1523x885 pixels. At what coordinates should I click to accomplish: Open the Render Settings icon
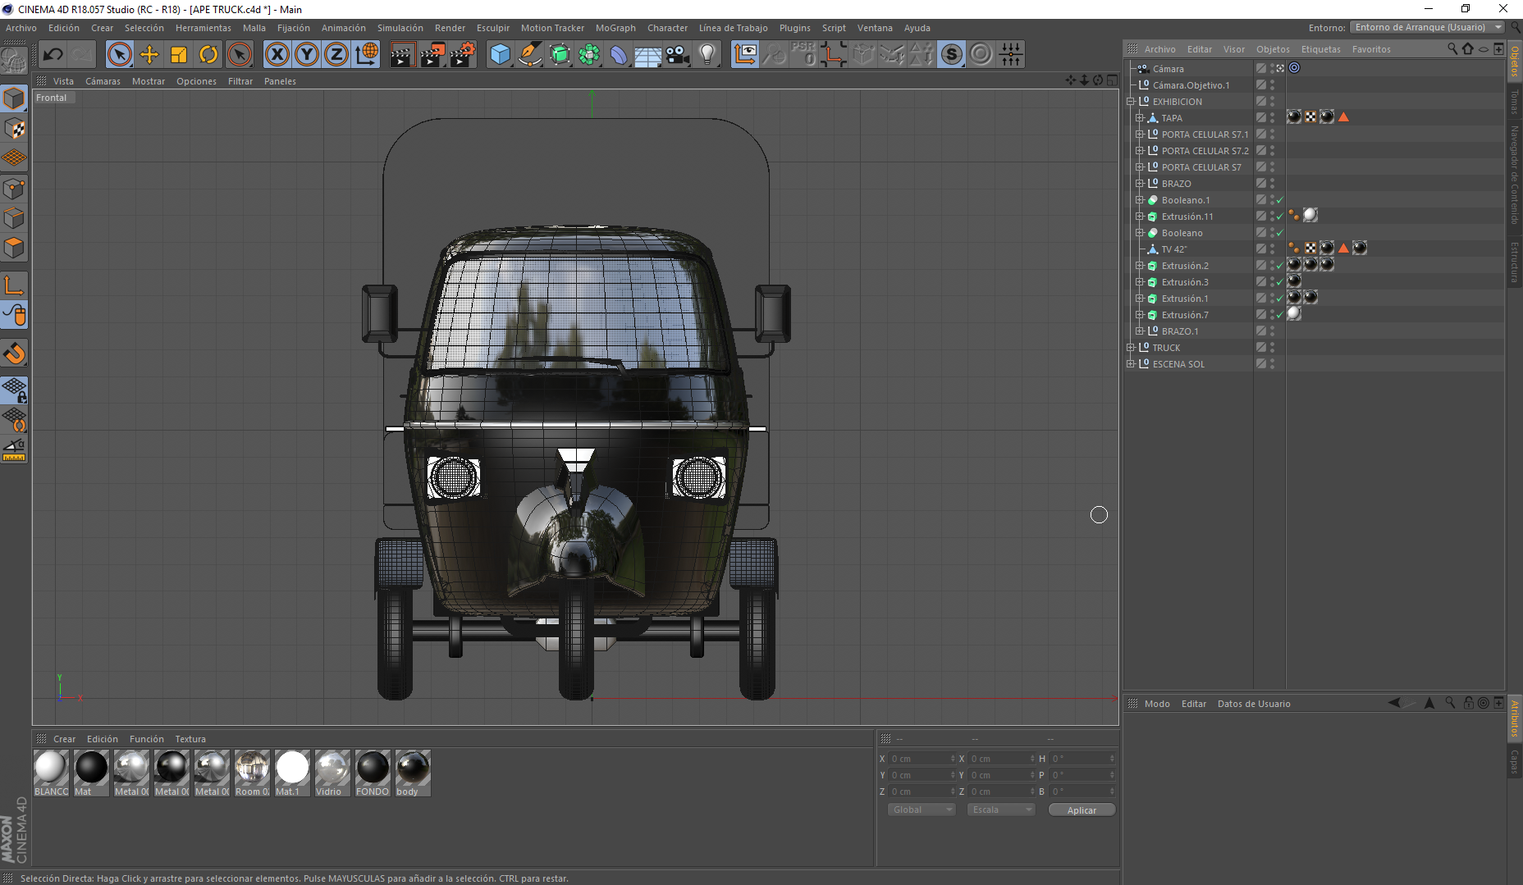point(462,55)
